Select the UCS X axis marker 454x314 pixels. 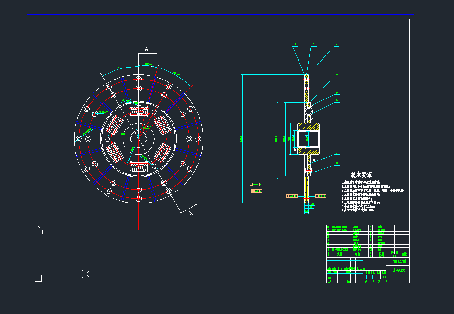[86, 274]
